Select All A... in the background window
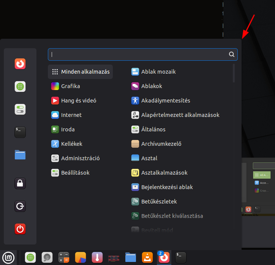The width and height of the screenshot is (275, 265). (x=262, y=175)
